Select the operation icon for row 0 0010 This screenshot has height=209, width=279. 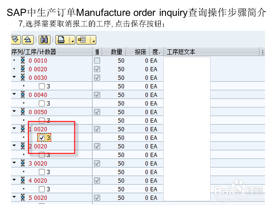pyautogui.click(x=23, y=60)
